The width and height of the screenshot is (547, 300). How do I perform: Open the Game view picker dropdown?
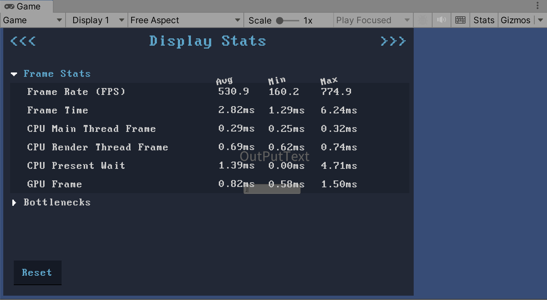pos(32,20)
